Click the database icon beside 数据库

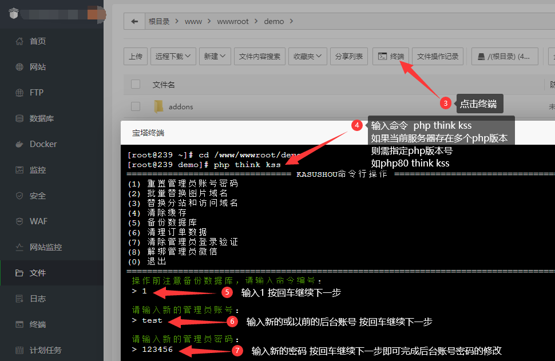19,118
